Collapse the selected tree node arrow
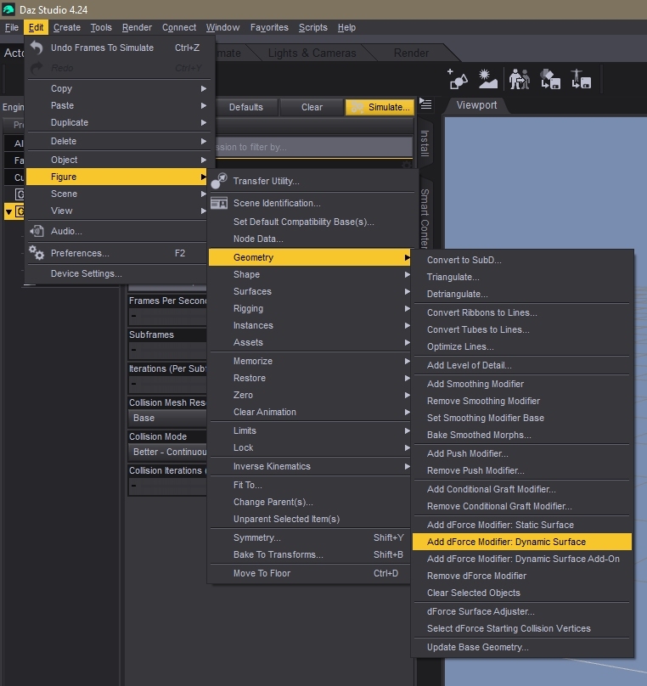Image resolution: width=647 pixels, height=686 pixels. (8, 212)
